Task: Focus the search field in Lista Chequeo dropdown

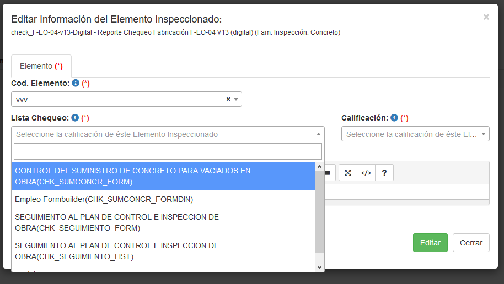Action: [168, 151]
